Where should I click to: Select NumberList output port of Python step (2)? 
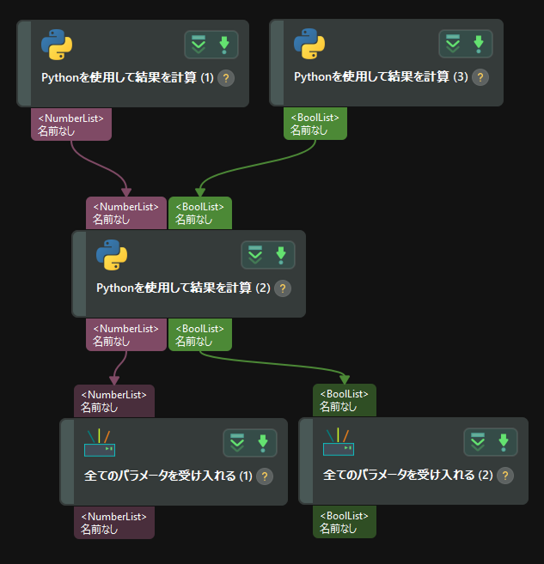point(126,335)
